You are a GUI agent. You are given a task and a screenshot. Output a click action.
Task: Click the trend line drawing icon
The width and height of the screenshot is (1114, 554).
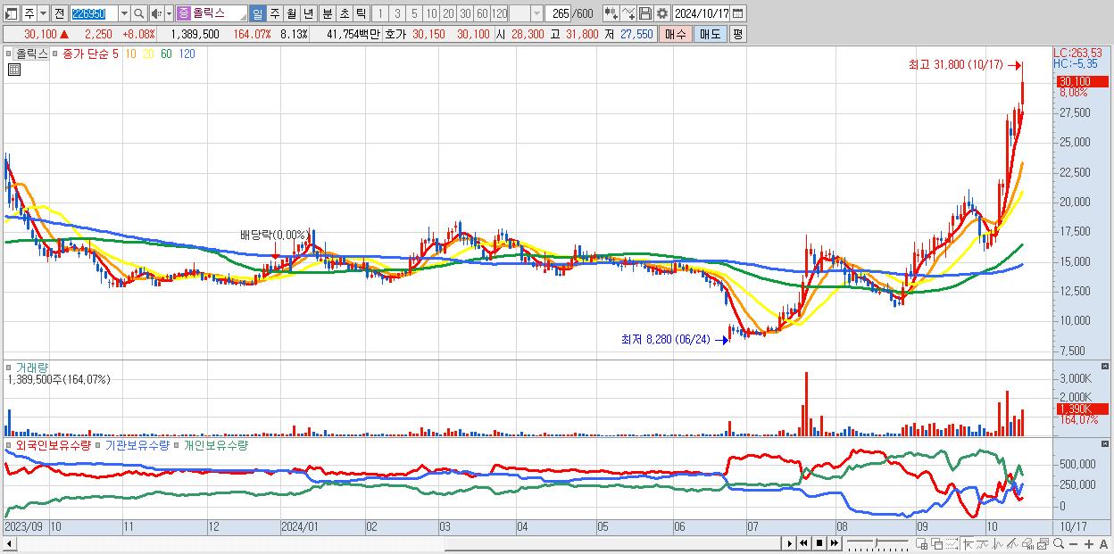click(983, 544)
